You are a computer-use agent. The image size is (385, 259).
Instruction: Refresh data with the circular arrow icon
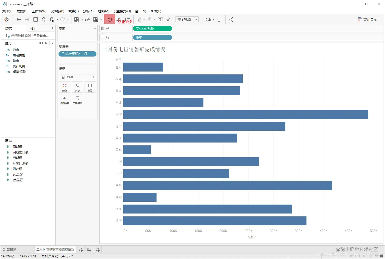tap(62, 19)
